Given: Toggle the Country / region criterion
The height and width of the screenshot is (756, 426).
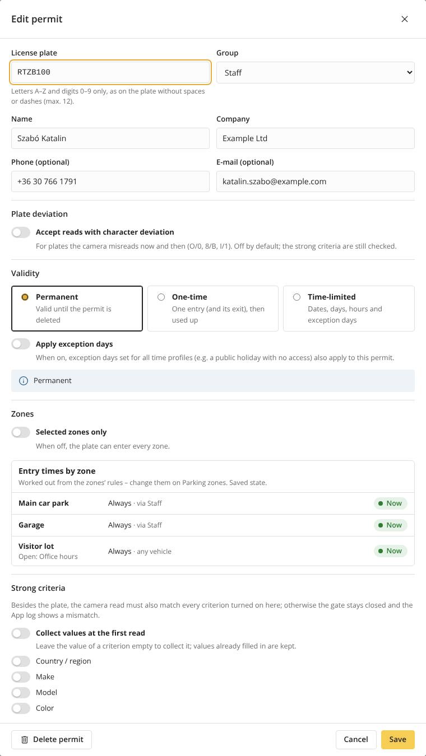Looking at the screenshot, I should click(x=21, y=661).
